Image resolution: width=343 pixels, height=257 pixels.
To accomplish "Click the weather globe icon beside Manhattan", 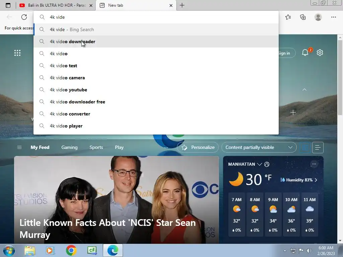I will pos(267,164).
